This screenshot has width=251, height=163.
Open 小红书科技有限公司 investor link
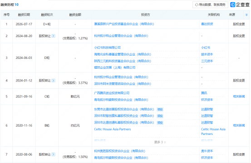point(107,48)
